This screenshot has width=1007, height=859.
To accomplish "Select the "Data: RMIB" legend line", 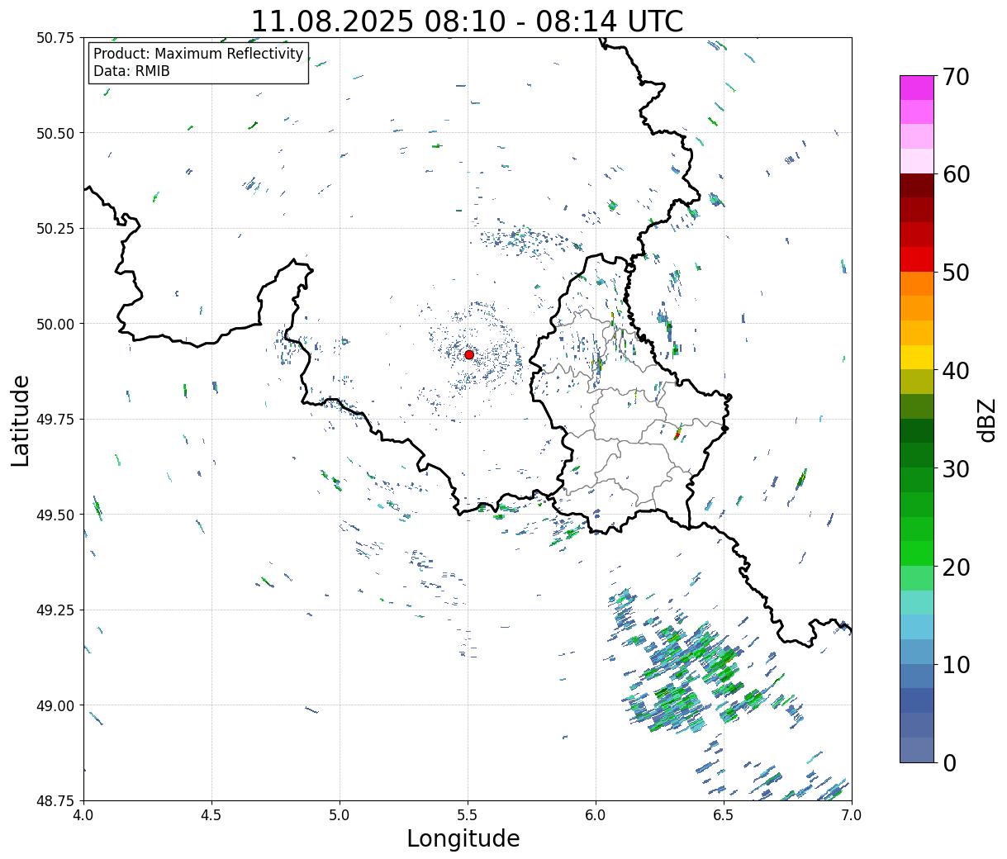I will click(x=131, y=71).
